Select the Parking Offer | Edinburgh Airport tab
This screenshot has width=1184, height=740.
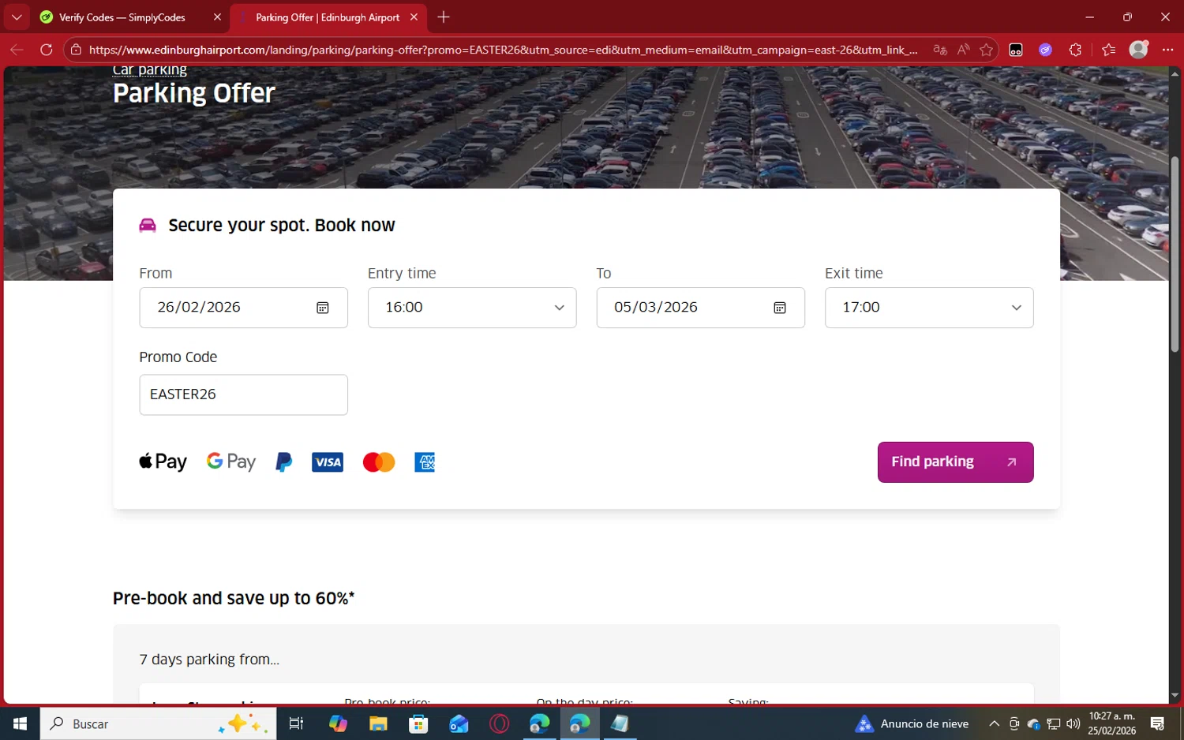coord(328,17)
